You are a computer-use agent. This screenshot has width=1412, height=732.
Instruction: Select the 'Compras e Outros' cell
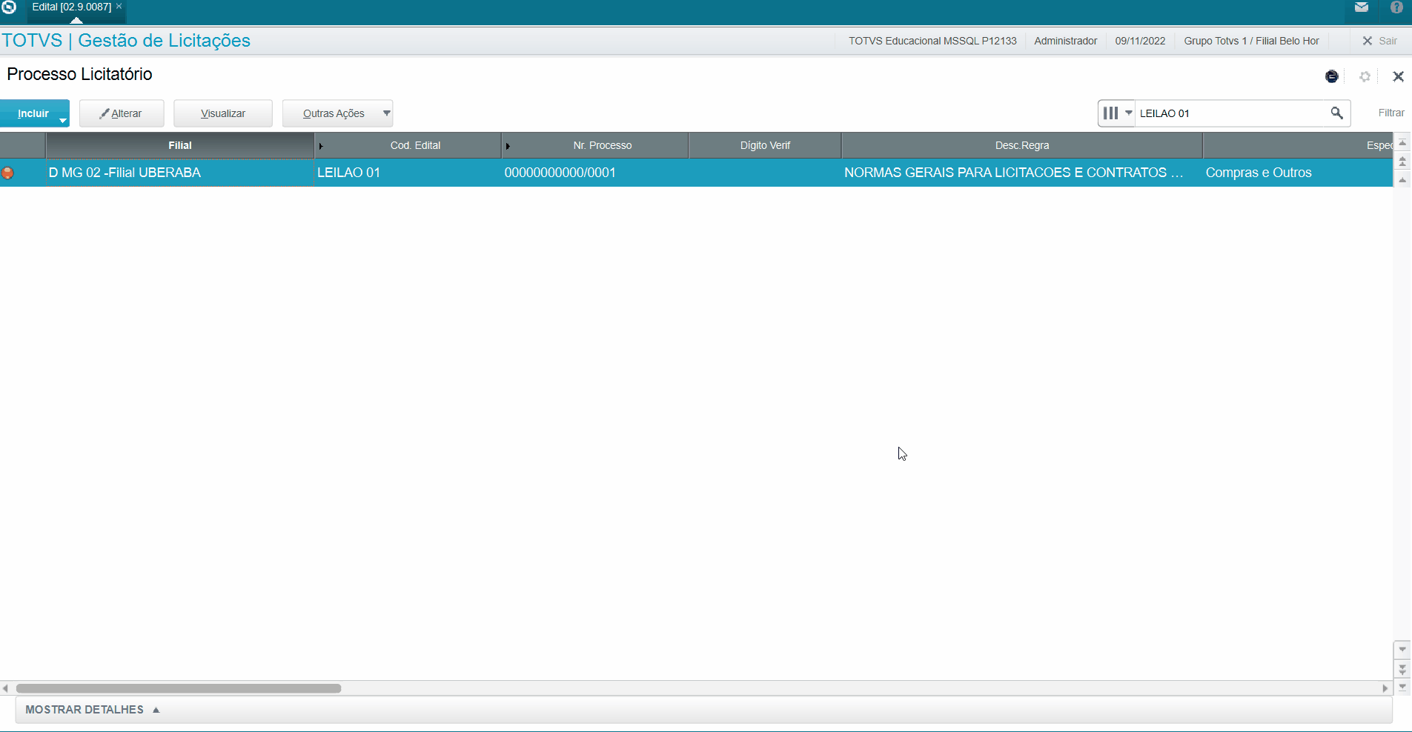click(x=1297, y=173)
